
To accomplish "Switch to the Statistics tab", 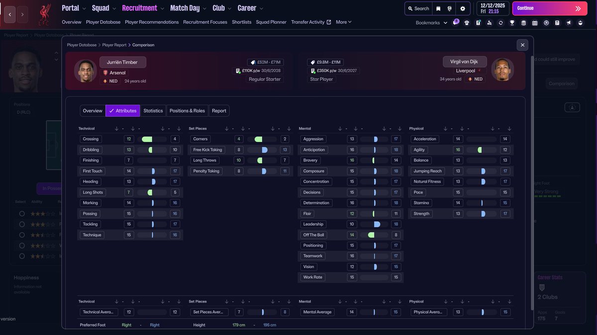I will (153, 110).
